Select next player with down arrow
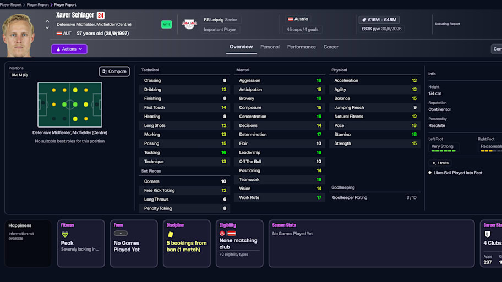Image resolution: width=502 pixels, height=282 pixels. pos(47,28)
